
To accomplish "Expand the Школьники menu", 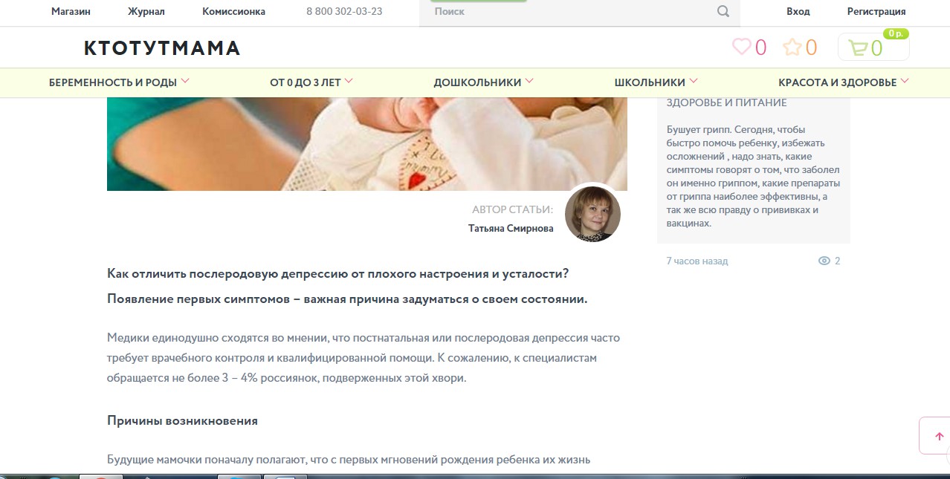I will coord(656,82).
